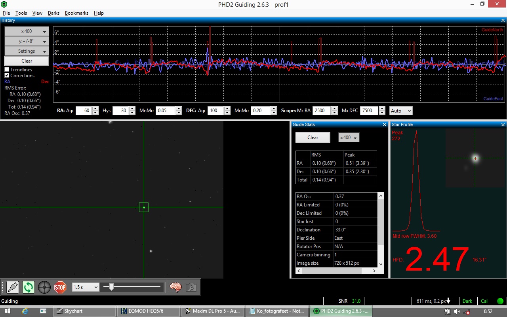Open the Bookmarks menu
This screenshot has width=507, height=317.
tap(76, 13)
